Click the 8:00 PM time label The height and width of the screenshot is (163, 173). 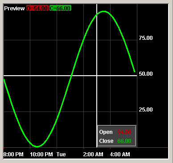(x=13, y=154)
